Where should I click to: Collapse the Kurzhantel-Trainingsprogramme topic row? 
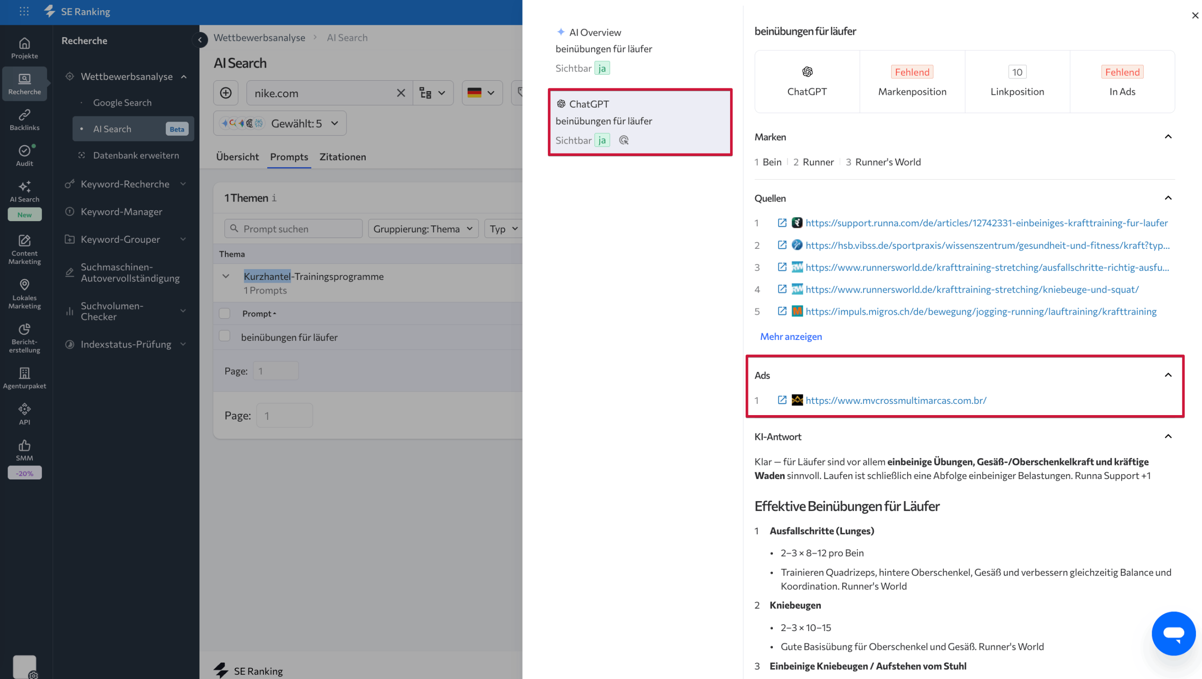click(226, 276)
